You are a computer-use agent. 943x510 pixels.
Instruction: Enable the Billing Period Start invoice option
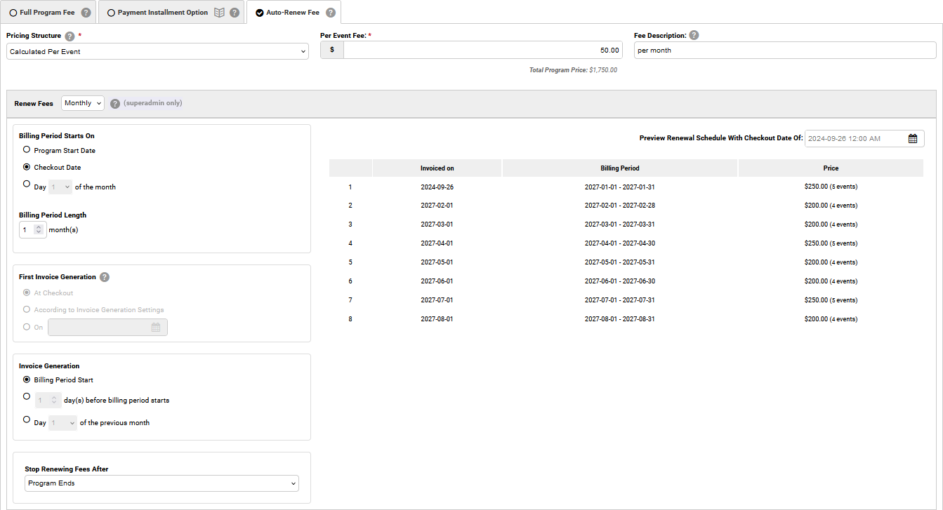(x=27, y=380)
